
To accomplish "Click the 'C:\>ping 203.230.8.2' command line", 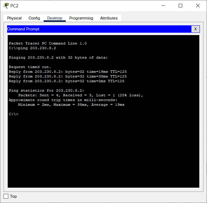I will click(32, 48).
